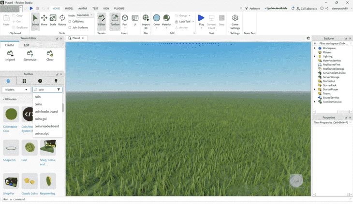Switch to the TEST ribbon tab

95,9
